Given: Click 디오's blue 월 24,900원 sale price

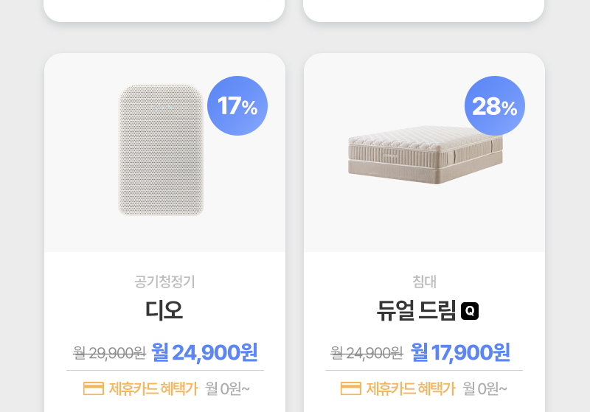Looking at the screenshot, I should click(204, 352).
